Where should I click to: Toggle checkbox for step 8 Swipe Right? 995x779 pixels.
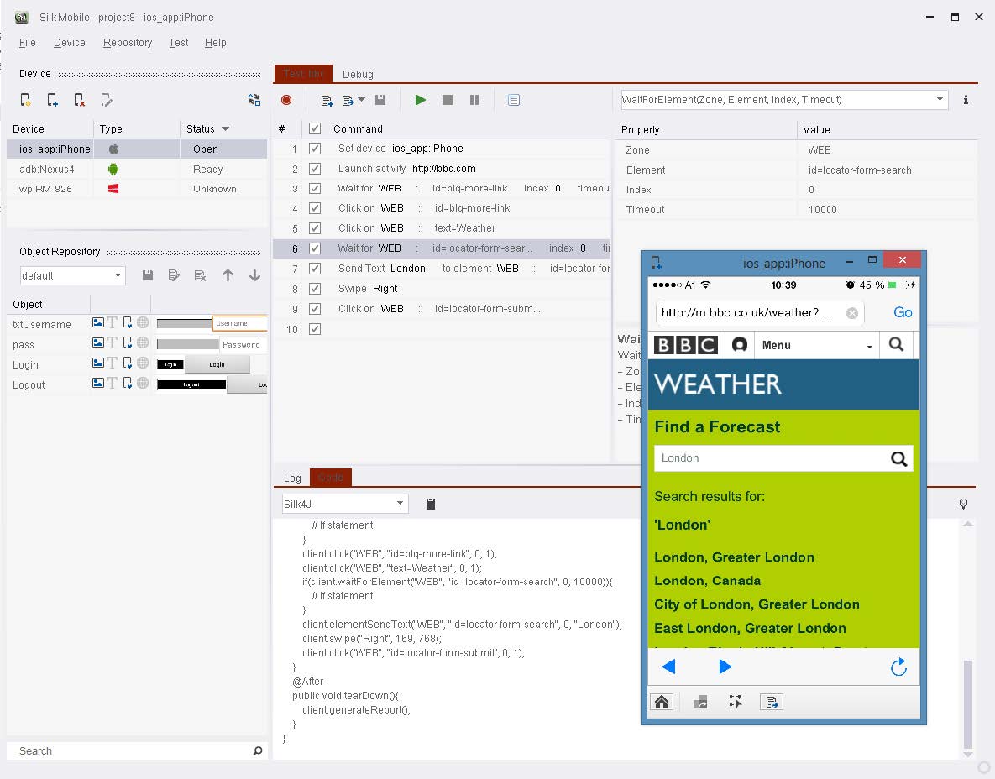314,289
